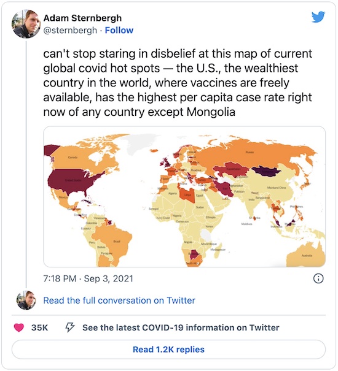The height and width of the screenshot is (371, 338).
Task: Click the 35K likes count
Action: click(39, 327)
